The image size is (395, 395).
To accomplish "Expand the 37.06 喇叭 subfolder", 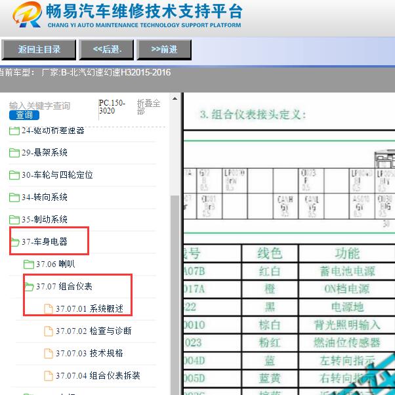I will (x=55, y=264).
